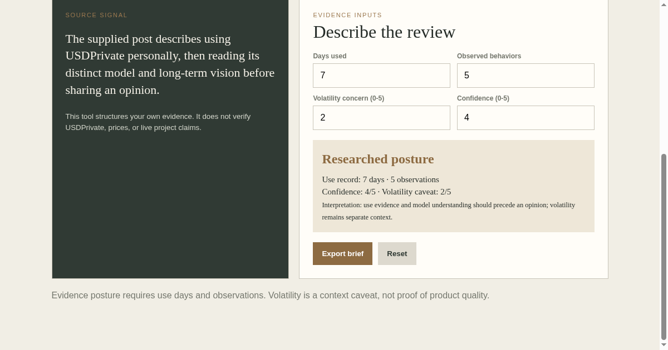Click the Observed behaviors input field

coord(525,76)
